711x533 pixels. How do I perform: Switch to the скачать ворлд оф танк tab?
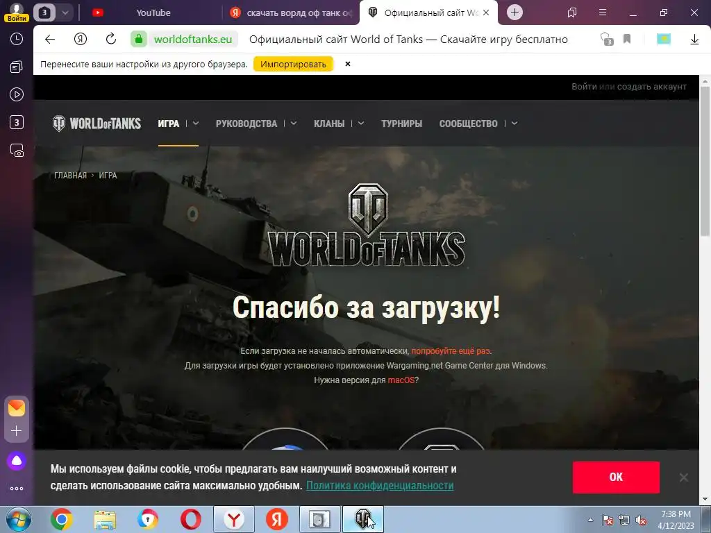click(292, 12)
